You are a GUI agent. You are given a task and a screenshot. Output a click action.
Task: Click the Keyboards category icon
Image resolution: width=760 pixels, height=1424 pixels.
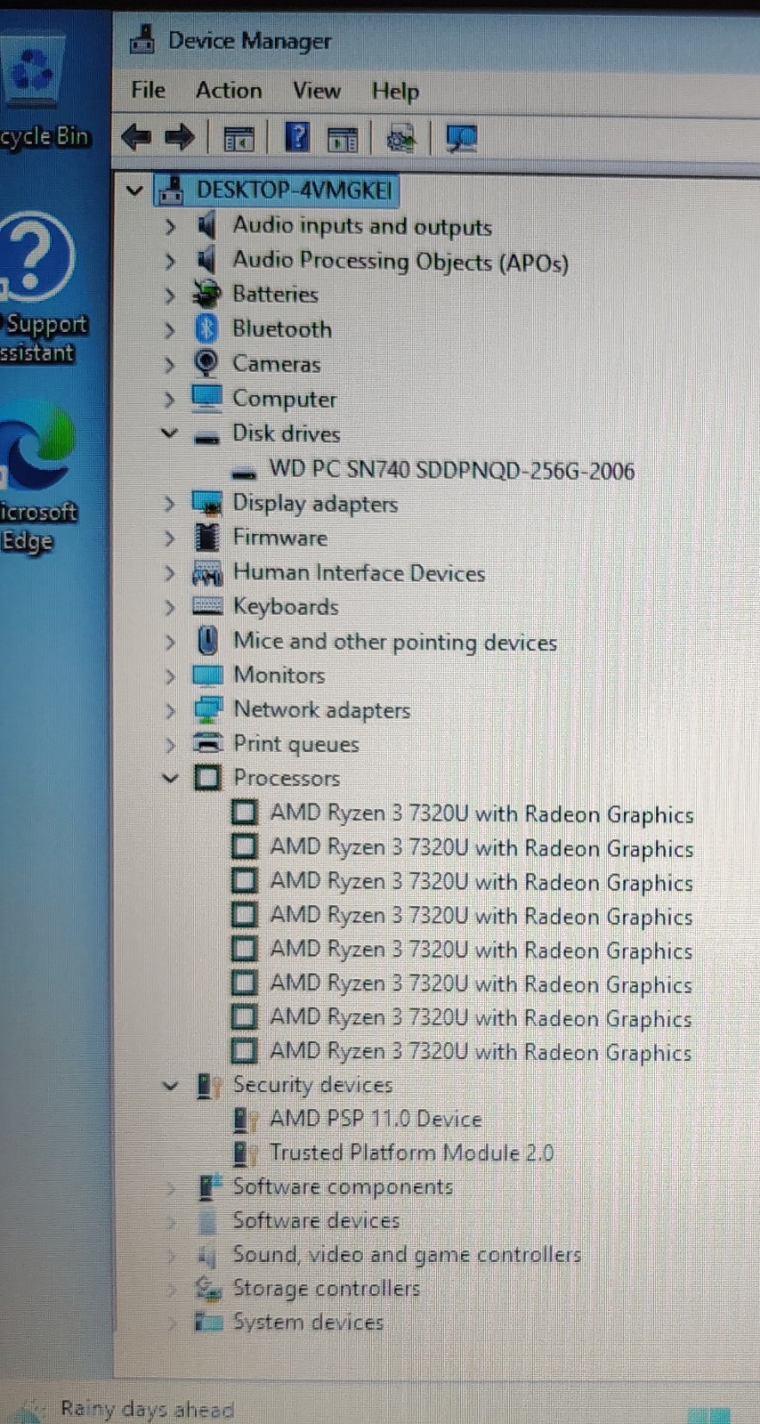click(x=207, y=606)
